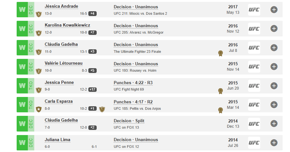Click the green W win box in Cláudia Gadelha 2016 row
This screenshot has width=290, height=152.
(x=22, y=48)
